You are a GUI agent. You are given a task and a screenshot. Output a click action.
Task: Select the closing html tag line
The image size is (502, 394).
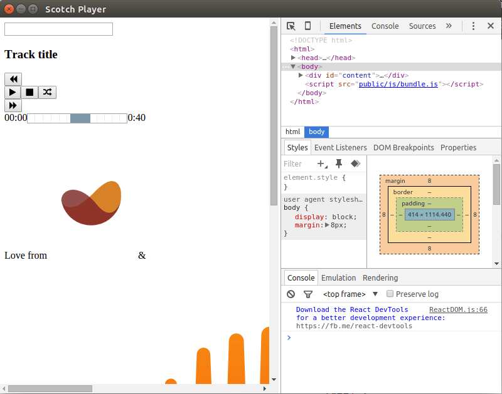(304, 101)
